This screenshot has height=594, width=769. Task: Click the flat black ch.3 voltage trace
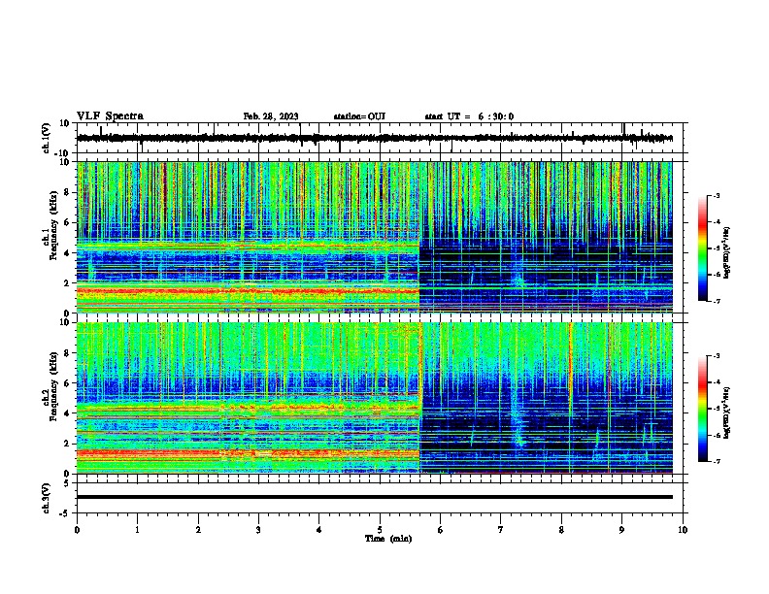click(x=375, y=497)
